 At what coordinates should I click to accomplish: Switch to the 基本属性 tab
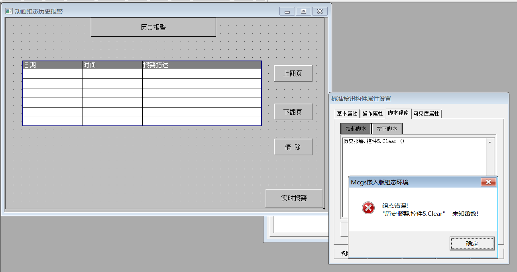(347, 113)
